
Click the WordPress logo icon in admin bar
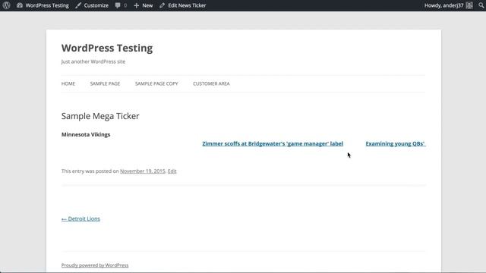(6, 5)
